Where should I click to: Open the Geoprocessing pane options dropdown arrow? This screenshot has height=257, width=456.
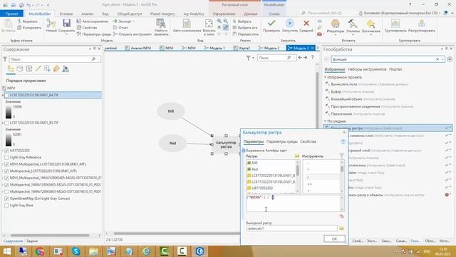pyautogui.click(x=442, y=49)
